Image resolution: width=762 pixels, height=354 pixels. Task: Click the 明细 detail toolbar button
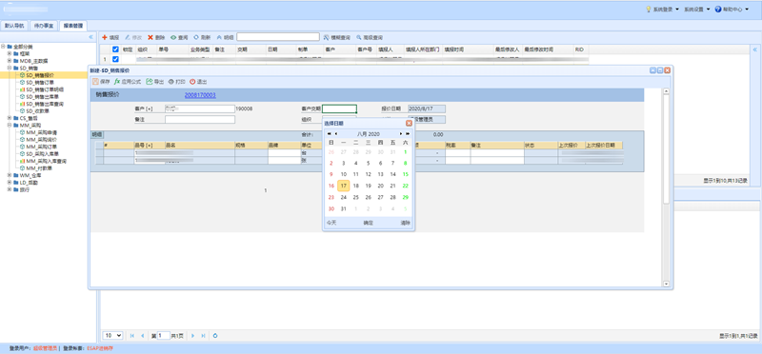[225, 37]
